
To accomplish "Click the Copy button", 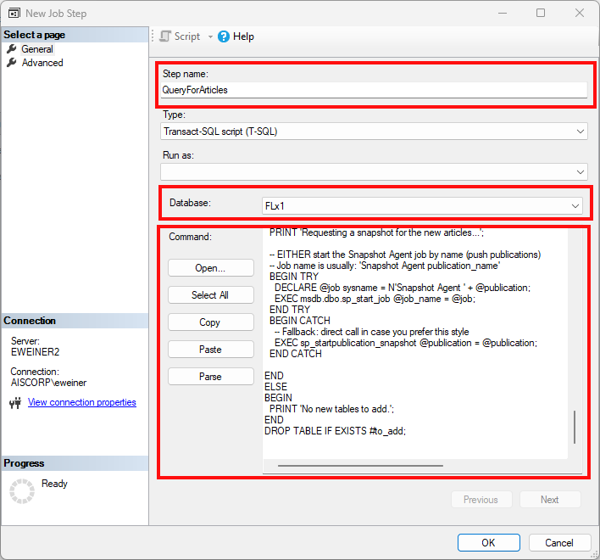I will tap(210, 322).
